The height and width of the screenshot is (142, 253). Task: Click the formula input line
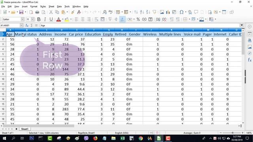140,25
